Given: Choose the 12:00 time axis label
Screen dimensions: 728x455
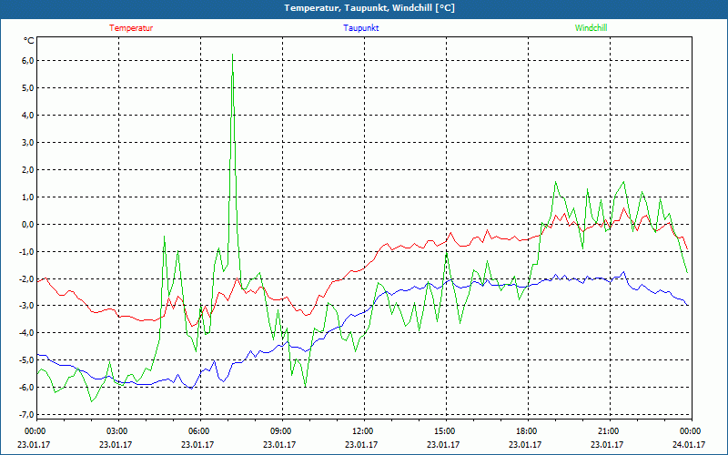Looking at the screenshot, I should point(363,431).
